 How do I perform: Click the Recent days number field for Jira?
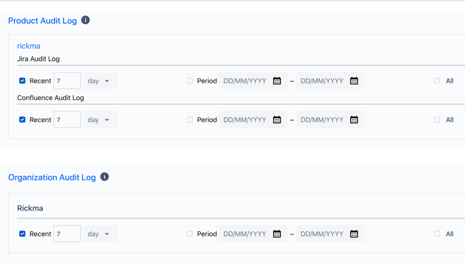67,81
